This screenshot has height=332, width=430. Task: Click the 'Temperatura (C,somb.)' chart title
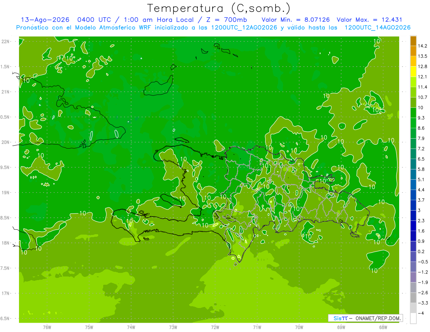click(219, 8)
